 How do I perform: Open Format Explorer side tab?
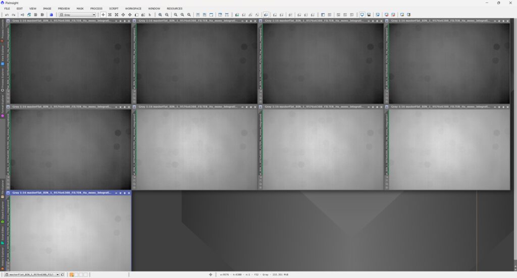tap(3, 106)
